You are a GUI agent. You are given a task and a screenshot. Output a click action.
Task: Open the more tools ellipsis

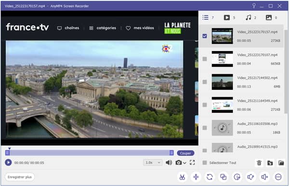[x=278, y=177]
